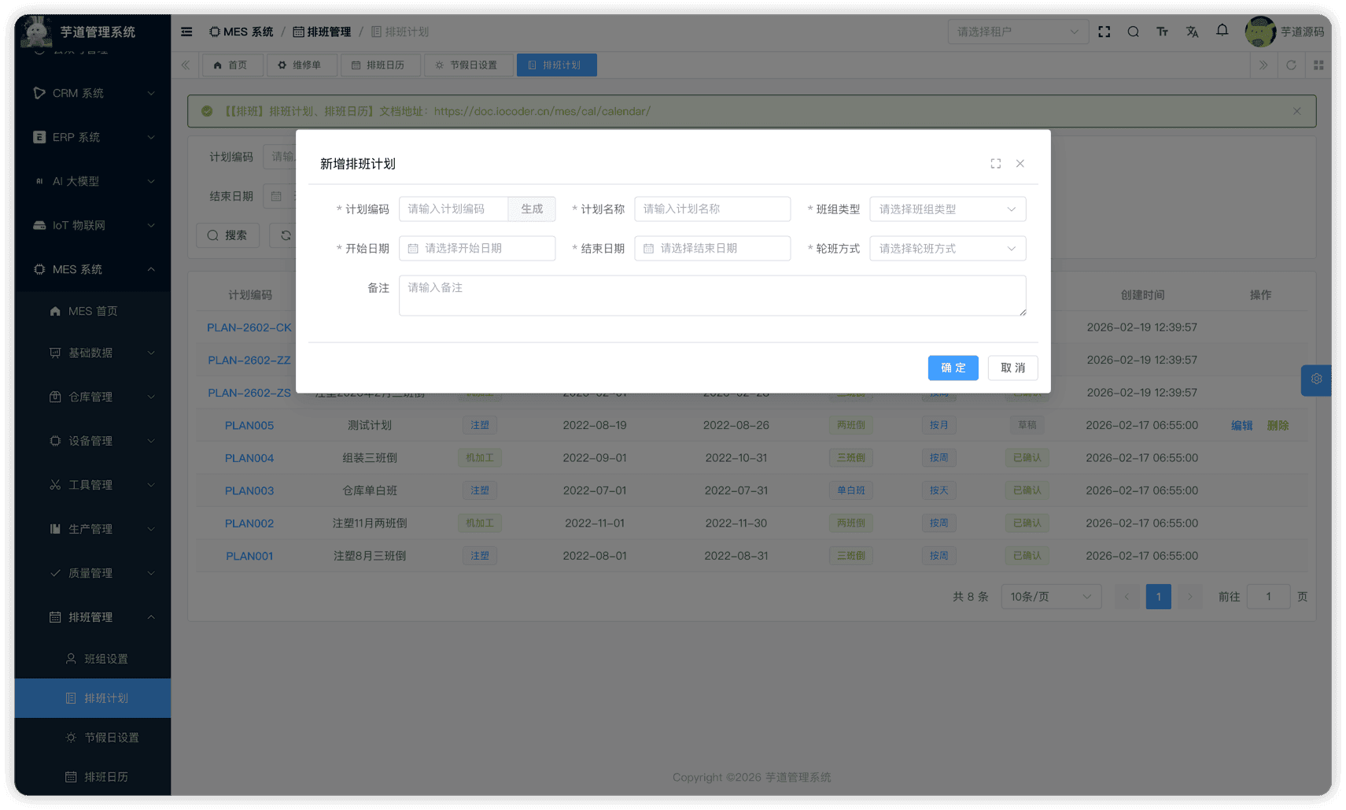Expand the CRM 系统 sidebar menu
1346x810 pixels.
click(93, 93)
